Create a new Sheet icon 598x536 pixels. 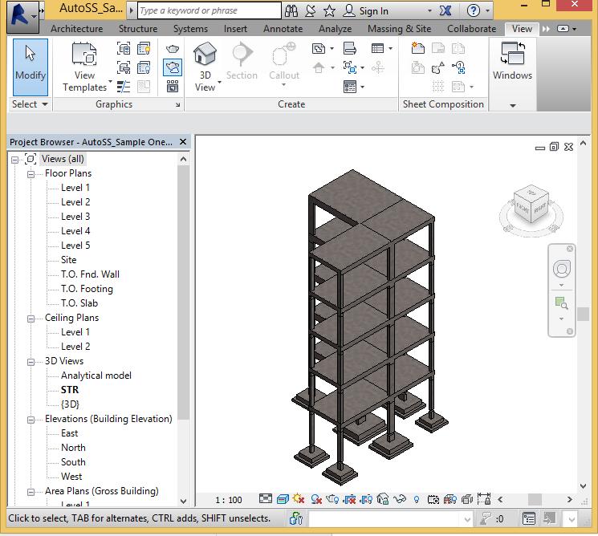click(418, 48)
